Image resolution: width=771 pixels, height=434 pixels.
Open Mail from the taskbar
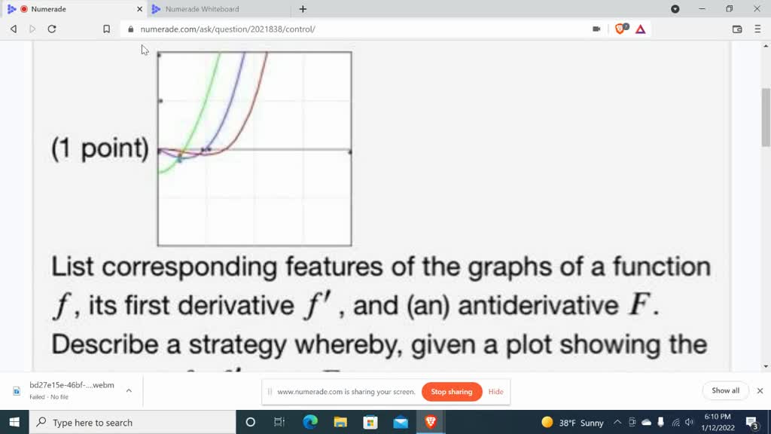coord(400,422)
